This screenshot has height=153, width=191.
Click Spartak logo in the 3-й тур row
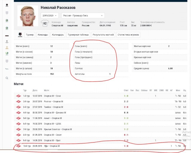pos(19,107)
